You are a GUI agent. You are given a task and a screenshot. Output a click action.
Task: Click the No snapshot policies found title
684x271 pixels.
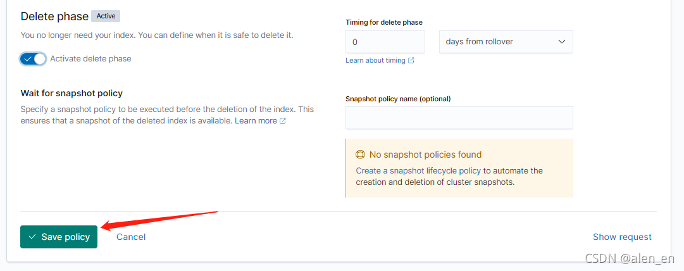pos(425,154)
